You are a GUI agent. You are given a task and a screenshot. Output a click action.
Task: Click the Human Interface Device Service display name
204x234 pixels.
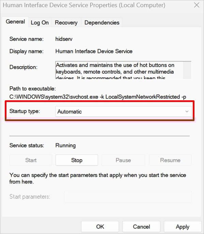tap(94, 51)
